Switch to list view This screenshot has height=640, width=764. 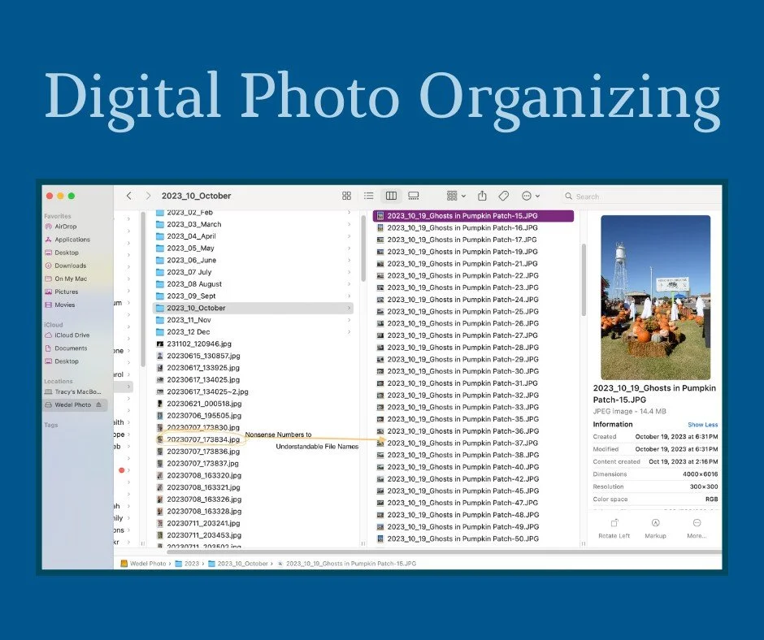tap(369, 196)
